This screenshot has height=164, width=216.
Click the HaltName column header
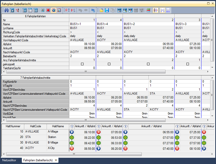click(x=58, y=126)
